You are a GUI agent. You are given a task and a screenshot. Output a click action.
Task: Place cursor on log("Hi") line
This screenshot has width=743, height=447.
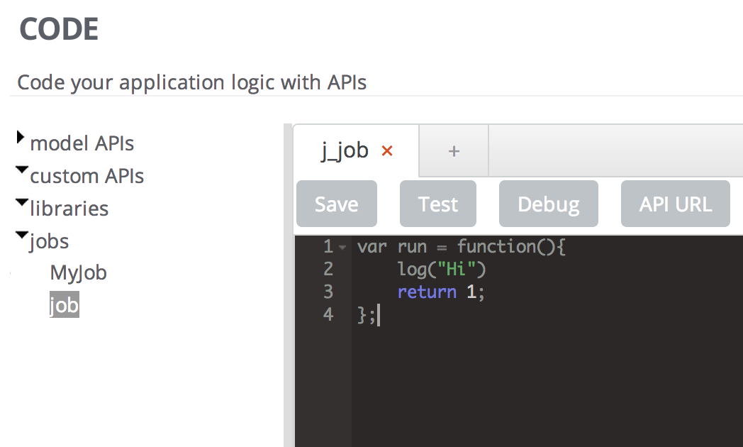(x=442, y=269)
